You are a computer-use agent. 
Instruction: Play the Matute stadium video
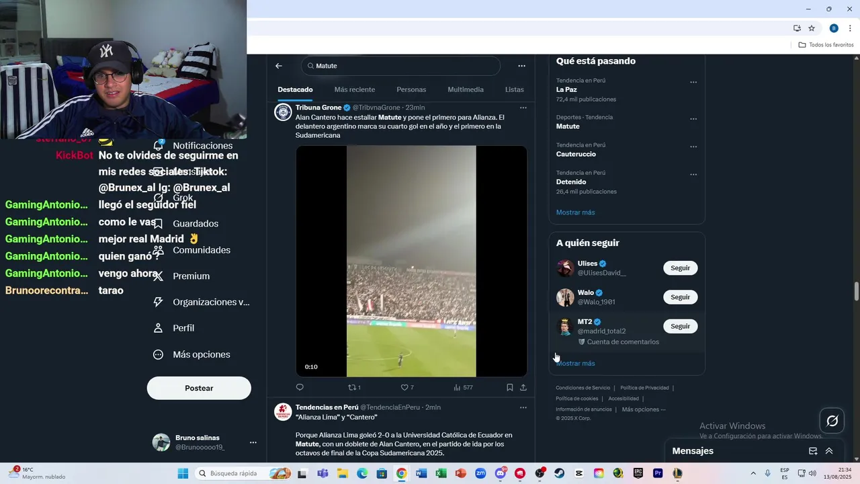point(411,261)
